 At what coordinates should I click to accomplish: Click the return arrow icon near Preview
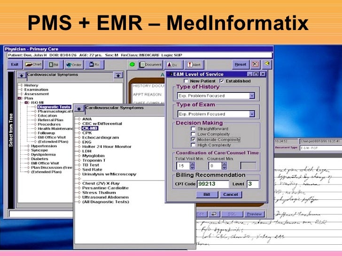pos(214,214)
